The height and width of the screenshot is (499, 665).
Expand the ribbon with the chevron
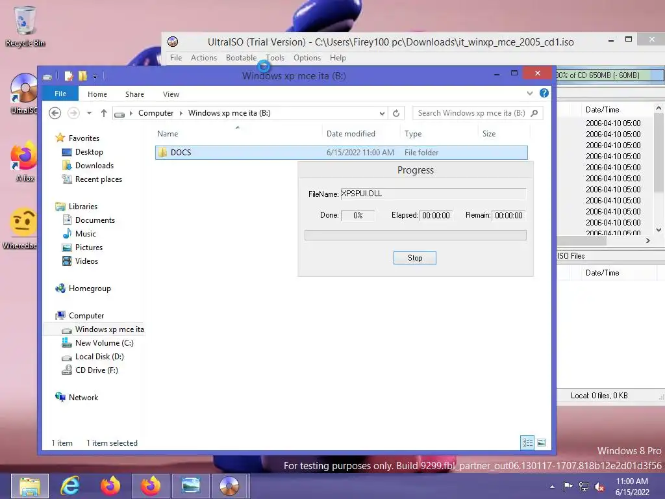tap(530, 94)
